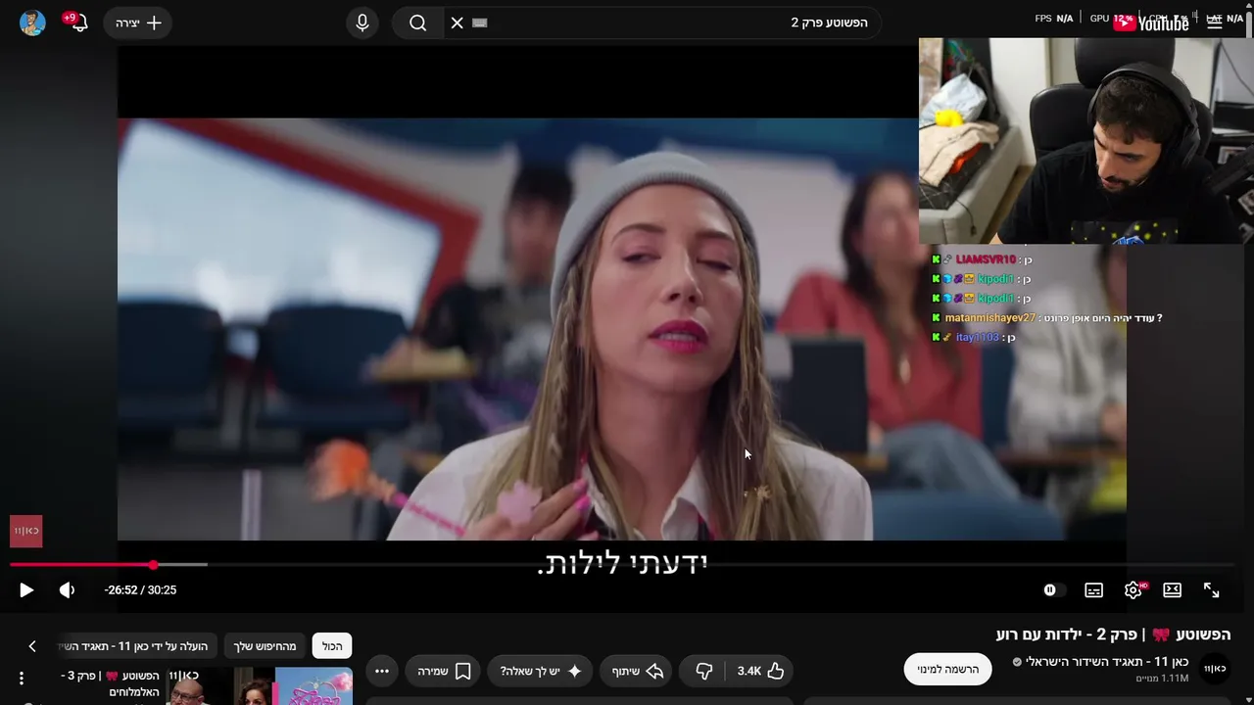Open options menu for פרק 3 video
Viewport: 1254px width, 705px height.
pyautogui.click(x=21, y=679)
